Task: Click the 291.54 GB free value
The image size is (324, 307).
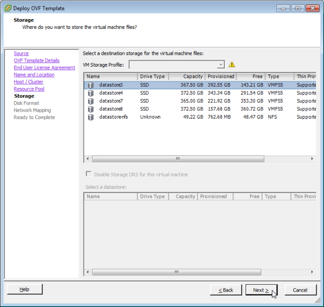Action: (x=252, y=93)
